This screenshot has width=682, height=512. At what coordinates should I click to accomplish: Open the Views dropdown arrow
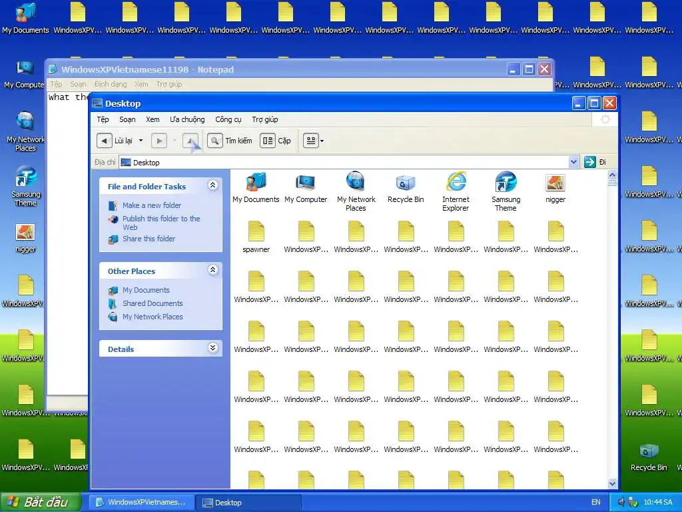coord(322,141)
